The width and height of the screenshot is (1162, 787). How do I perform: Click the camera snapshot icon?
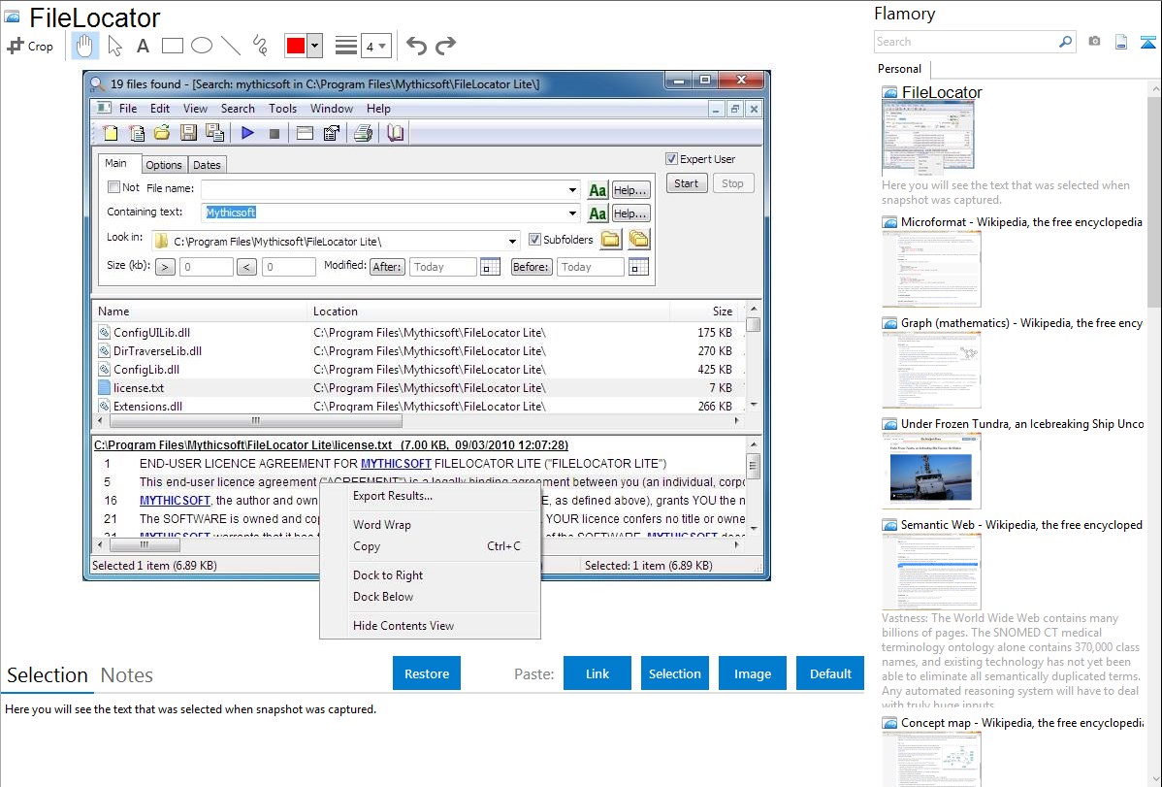click(x=1094, y=42)
